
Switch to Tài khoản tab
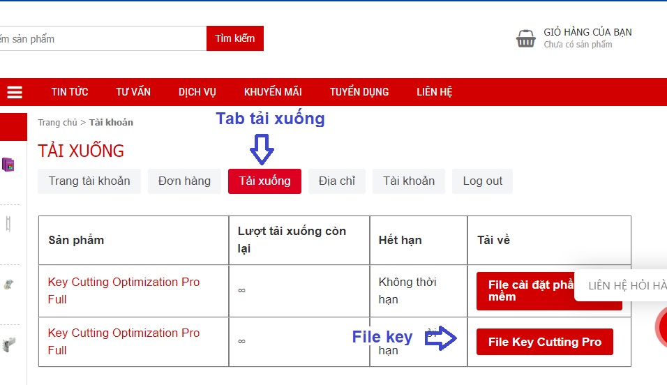[x=409, y=181]
